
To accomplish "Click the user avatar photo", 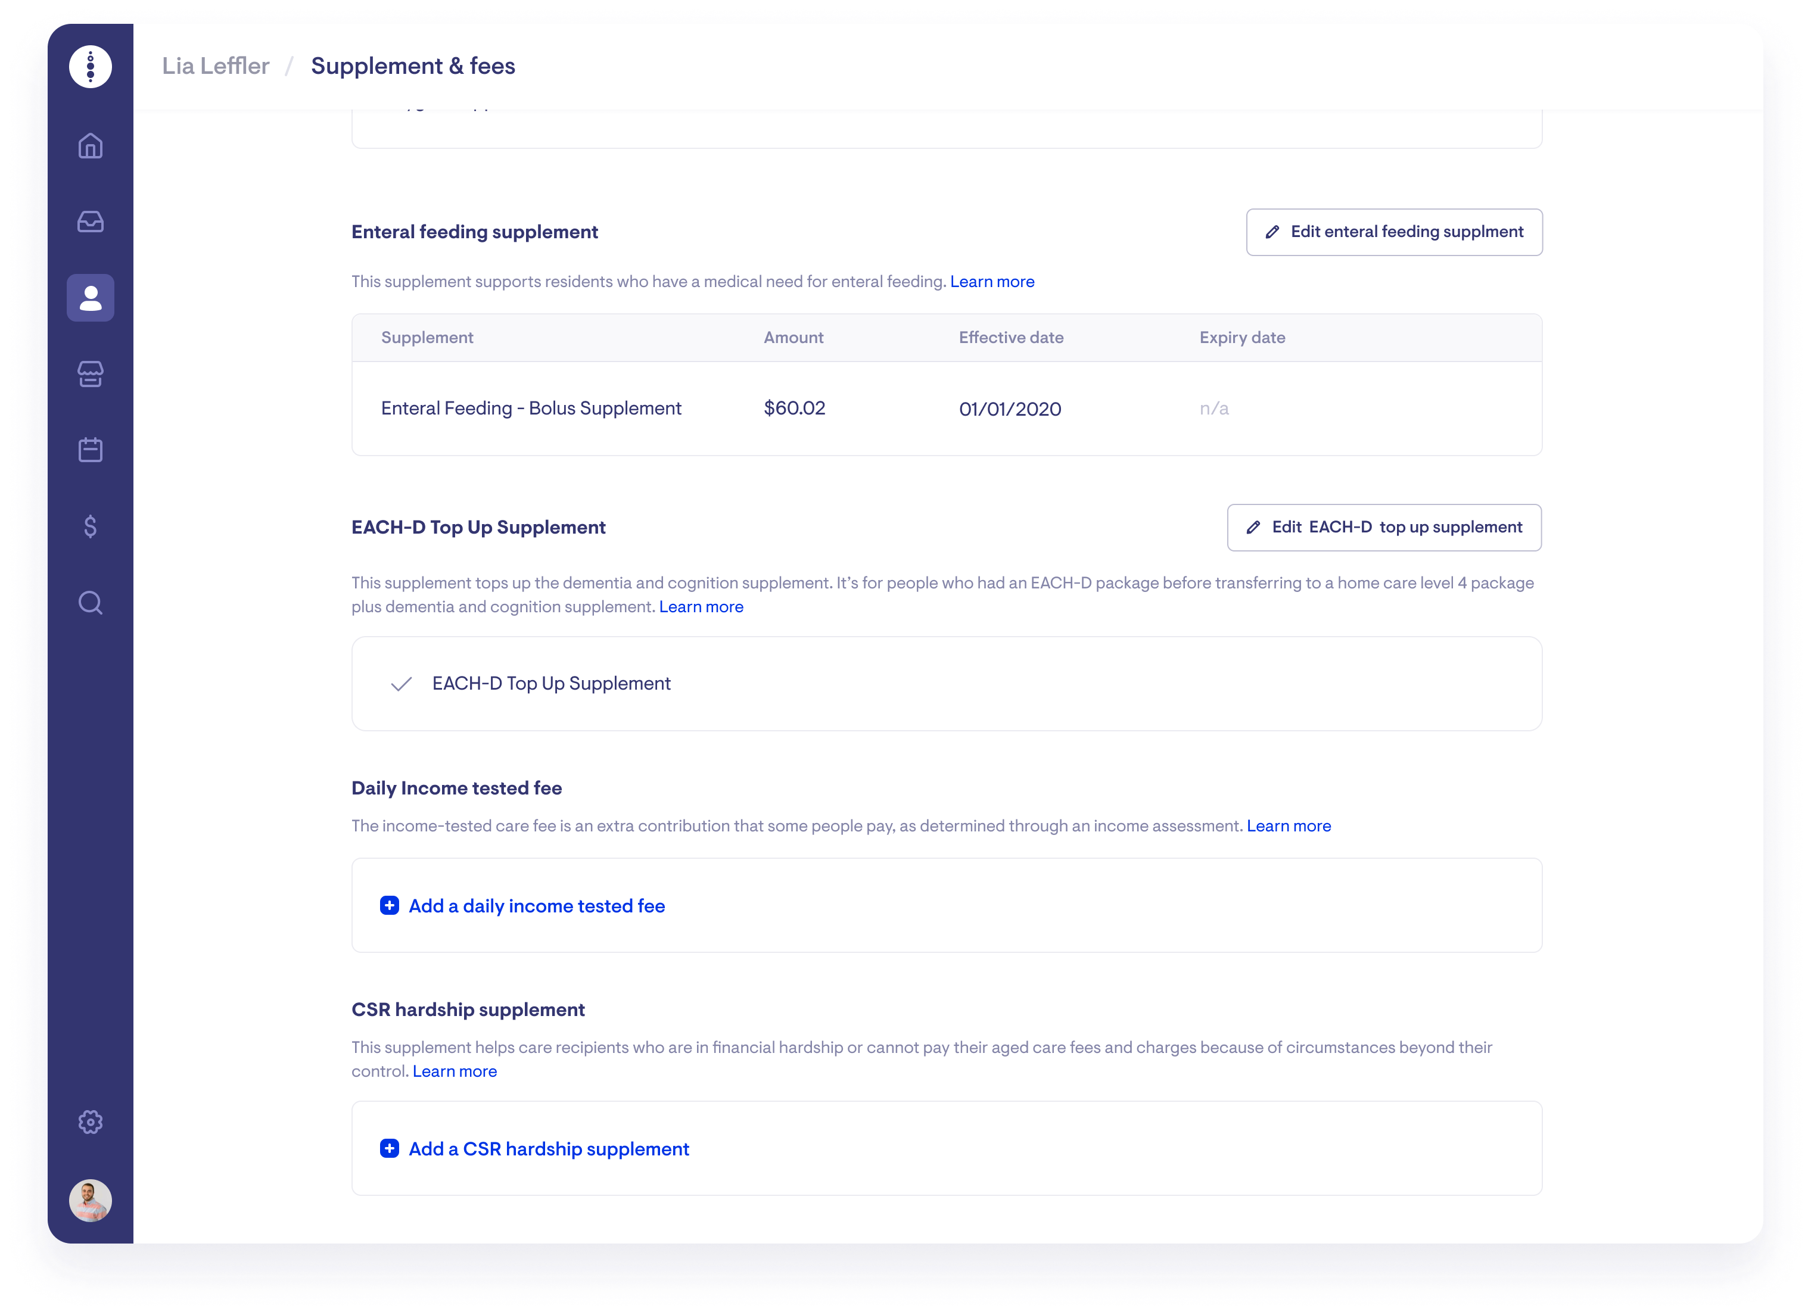I will click(90, 1200).
